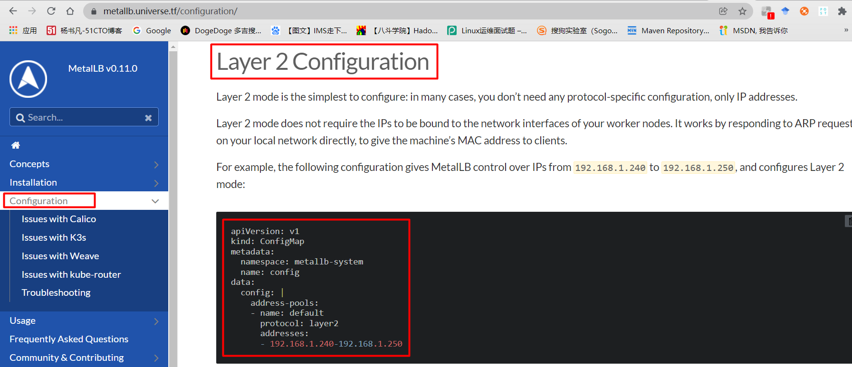The image size is (852, 367).
Task: Open Issues with Calico page
Action: [x=59, y=219]
